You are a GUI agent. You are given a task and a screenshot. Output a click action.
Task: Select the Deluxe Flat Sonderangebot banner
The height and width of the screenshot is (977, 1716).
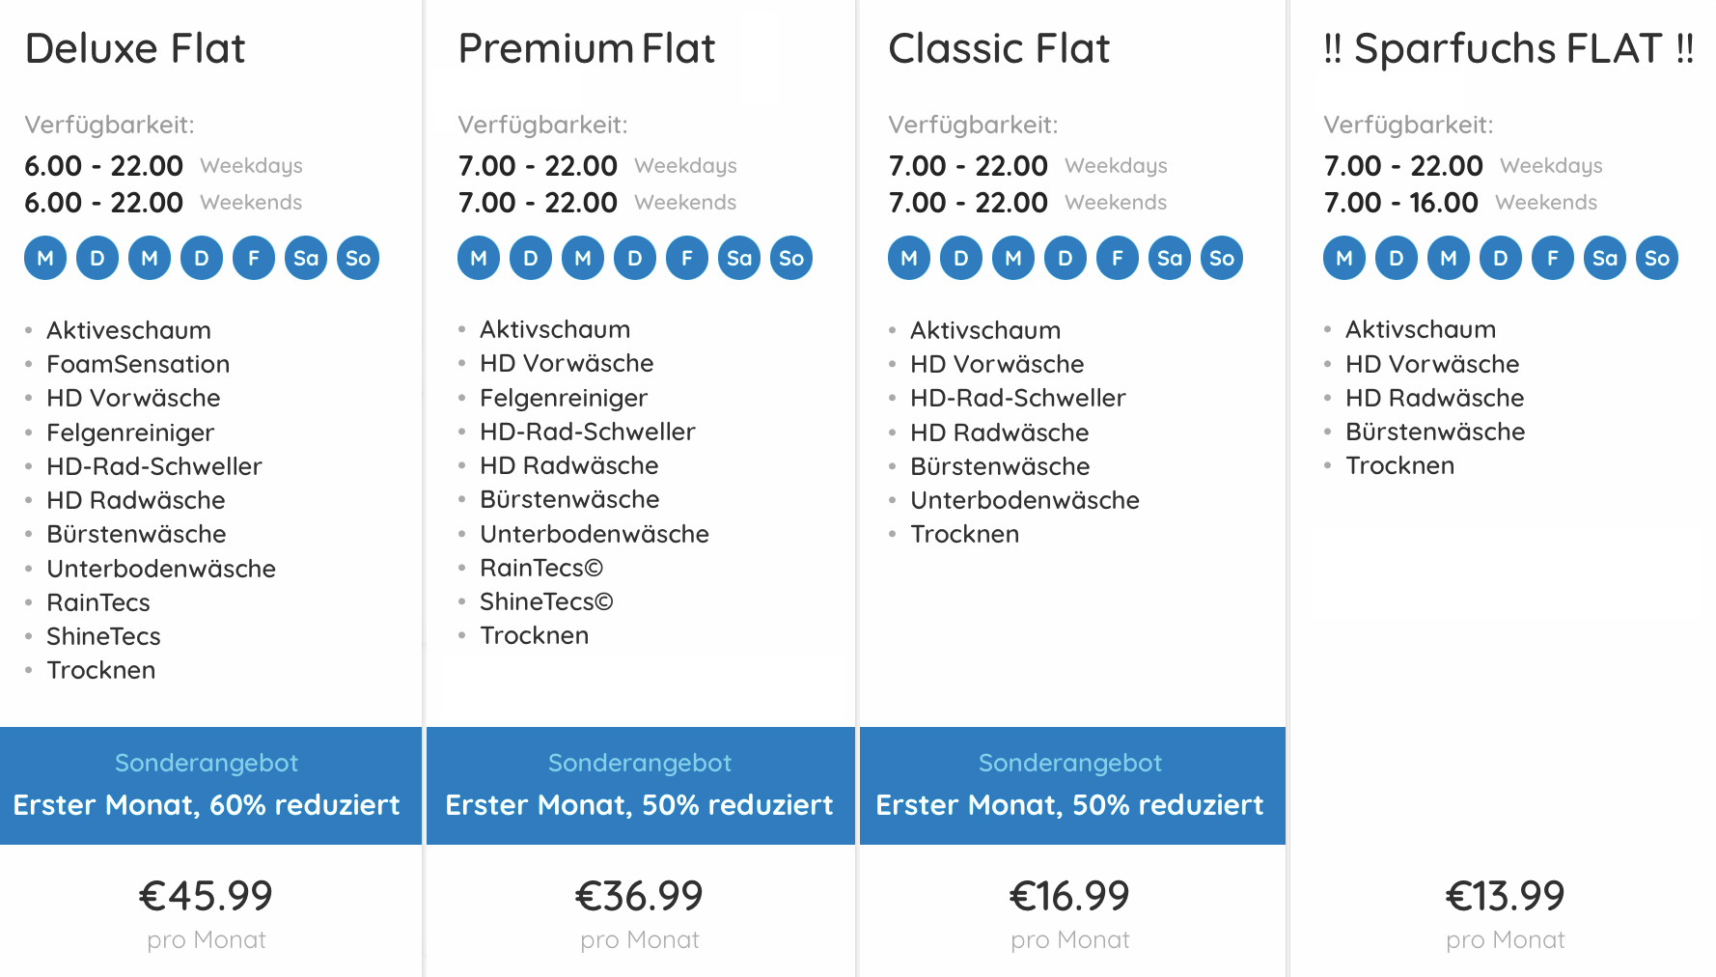point(210,785)
